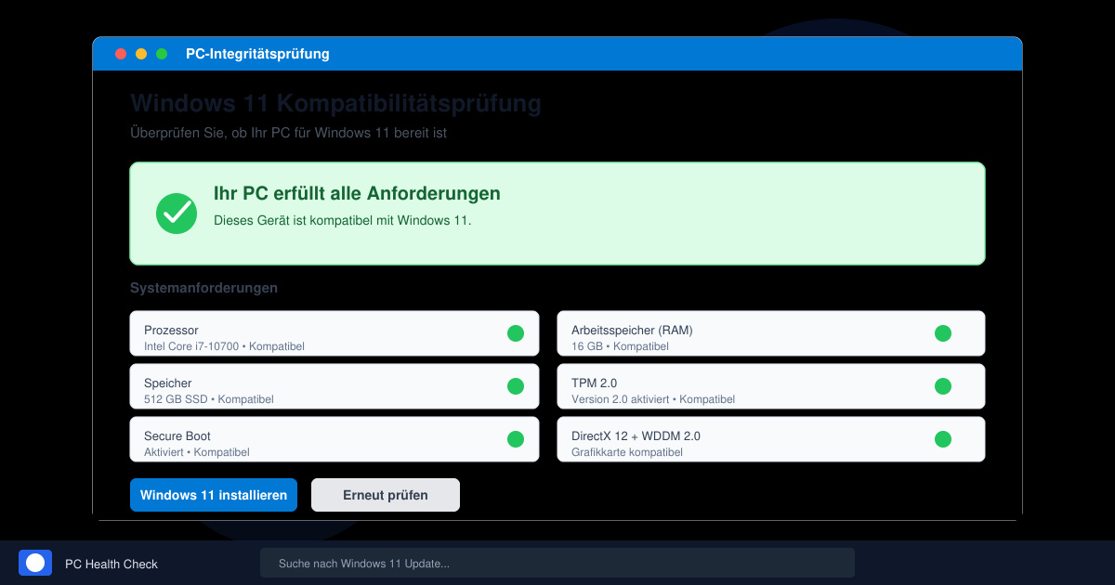Click the Prozessor green status dot
This screenshot has height=585, width=1115.
pos(516,333)
